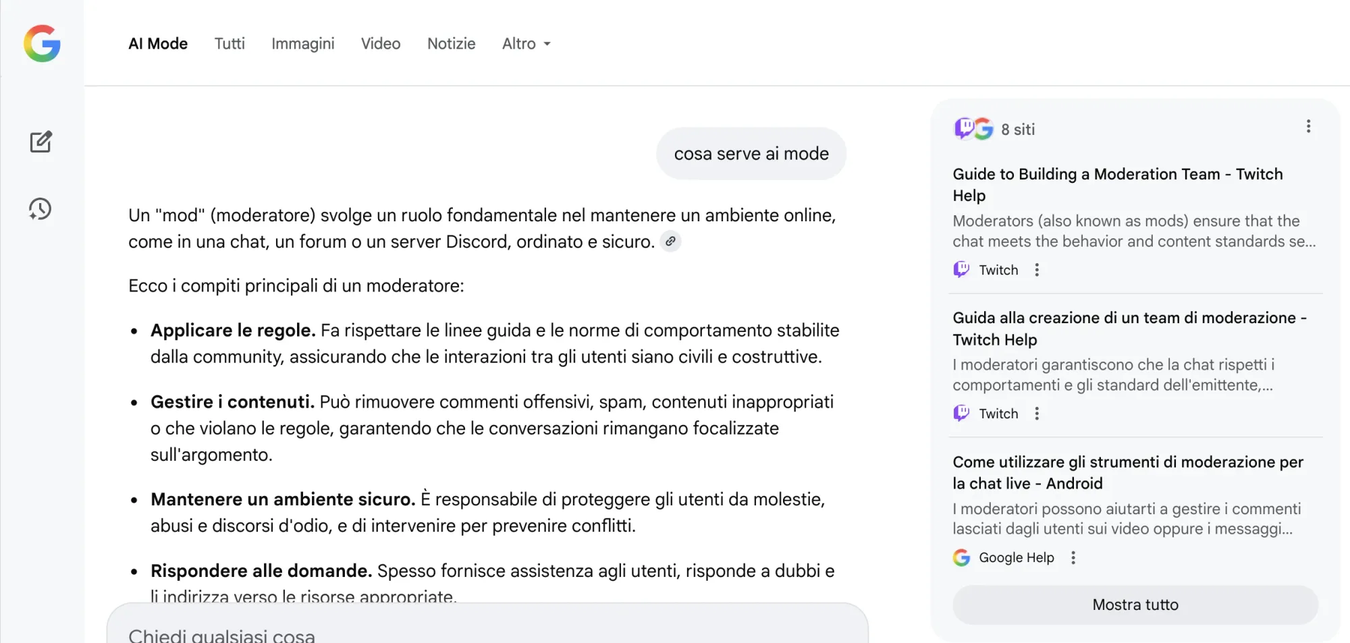1350x643 pixels.
Task: Go to the Notizie tab
Action: click(x=451, y=44)
